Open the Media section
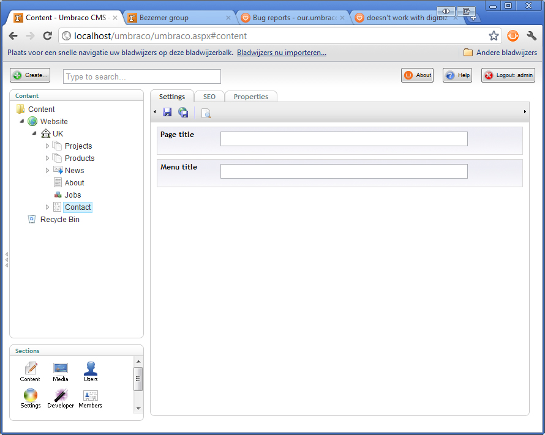Viewport: 545px width, 435px height. [x=61, y=371]
